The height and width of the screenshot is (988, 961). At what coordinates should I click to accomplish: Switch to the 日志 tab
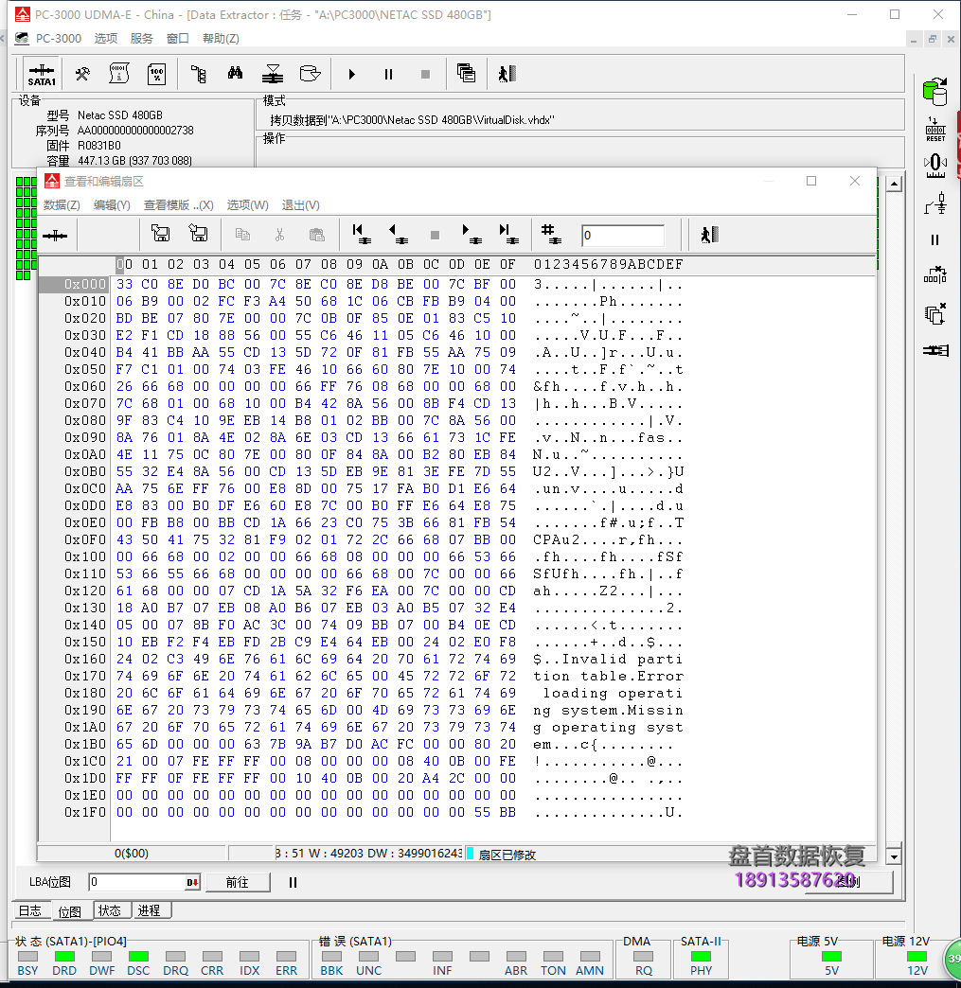(29, 910)
